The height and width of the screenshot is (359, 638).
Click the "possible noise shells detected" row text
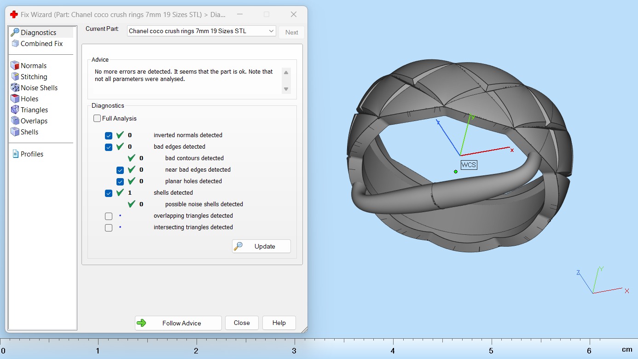[x=204, y=204]
